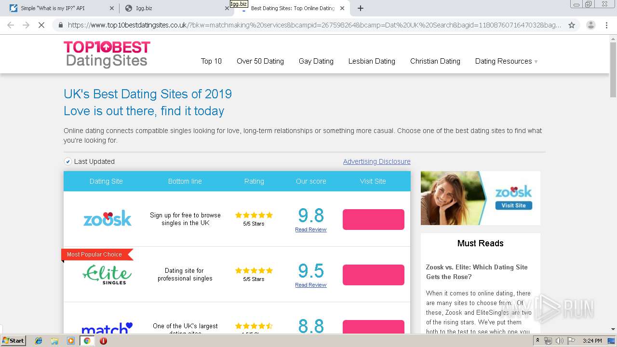Click the Action Center flag tray icon
The image size is (617, 347).
571,341
